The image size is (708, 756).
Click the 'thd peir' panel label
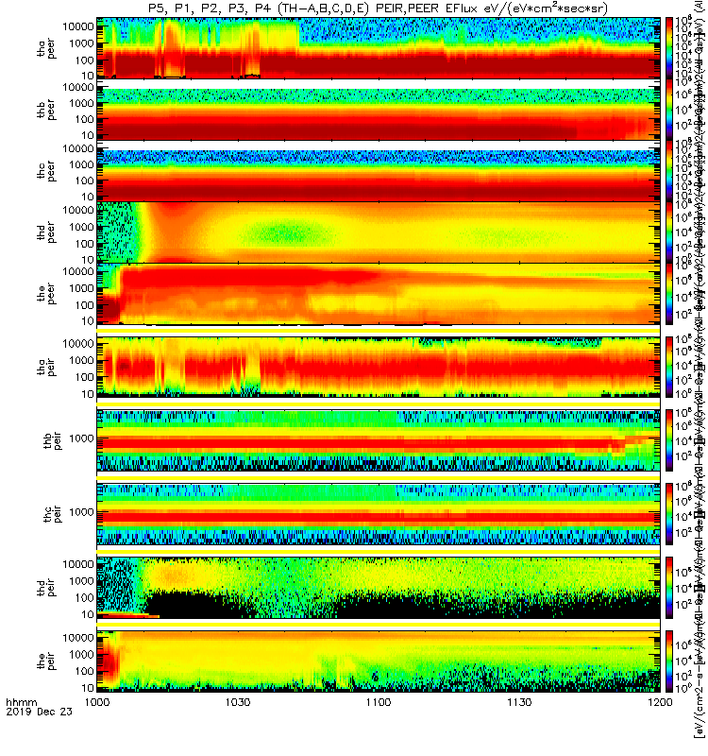(x=46, y=588)
